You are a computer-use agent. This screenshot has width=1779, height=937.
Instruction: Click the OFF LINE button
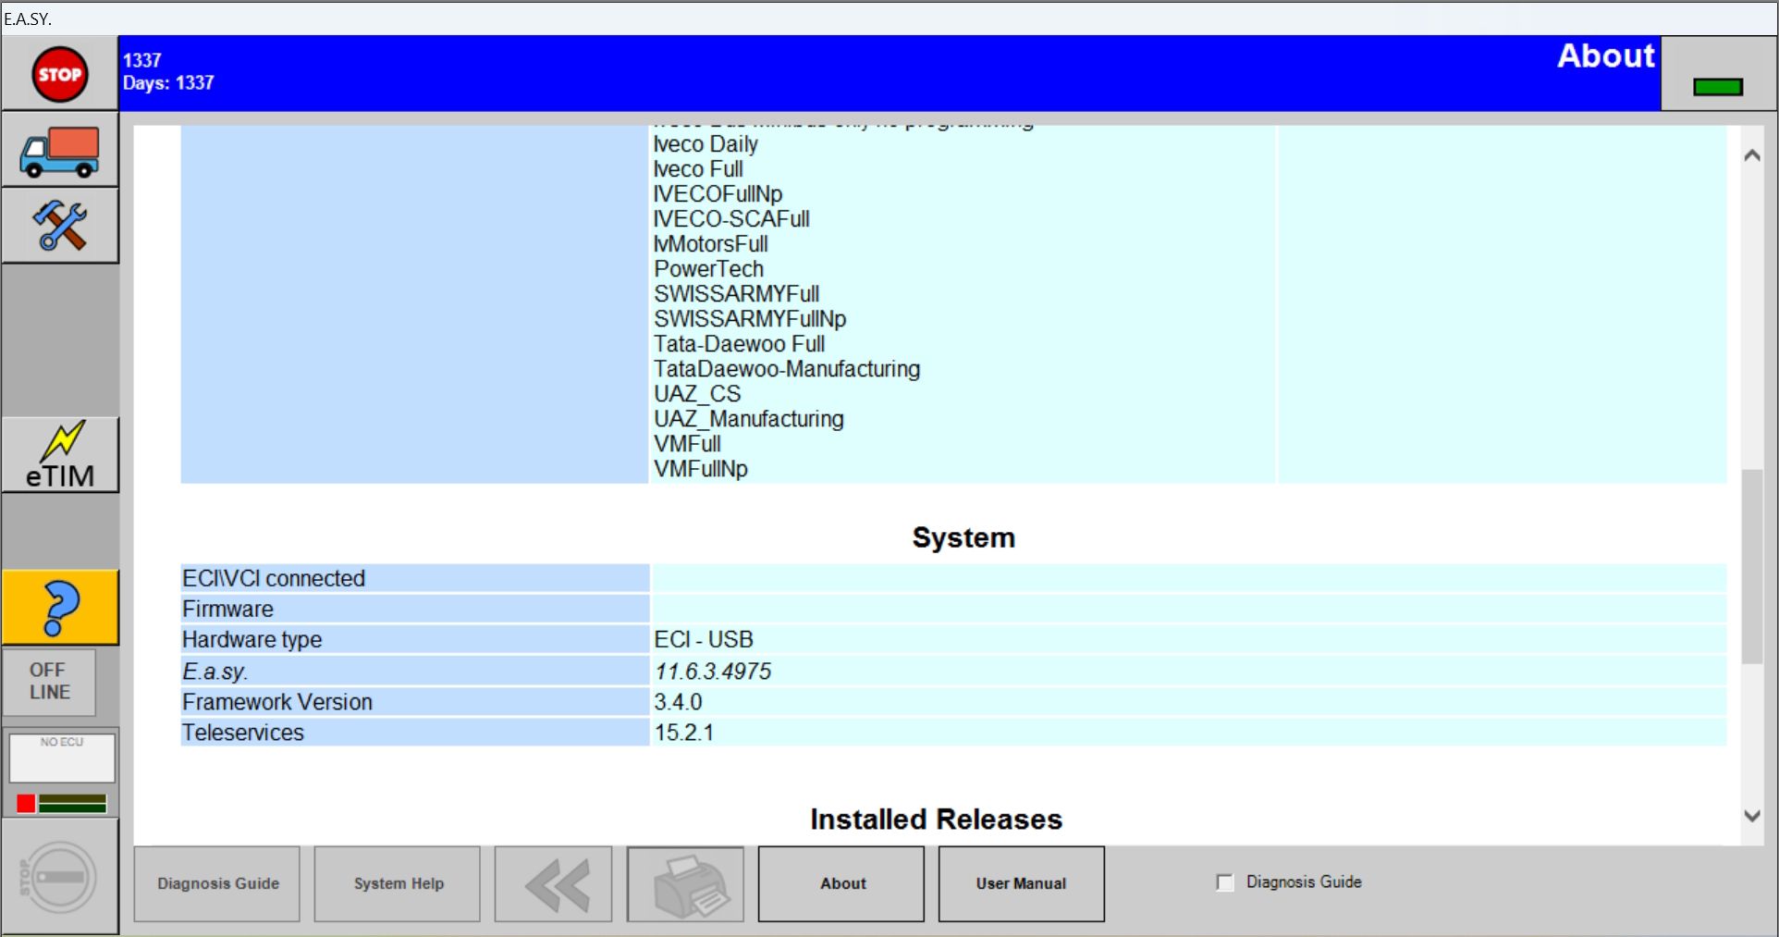click(48, 682)
